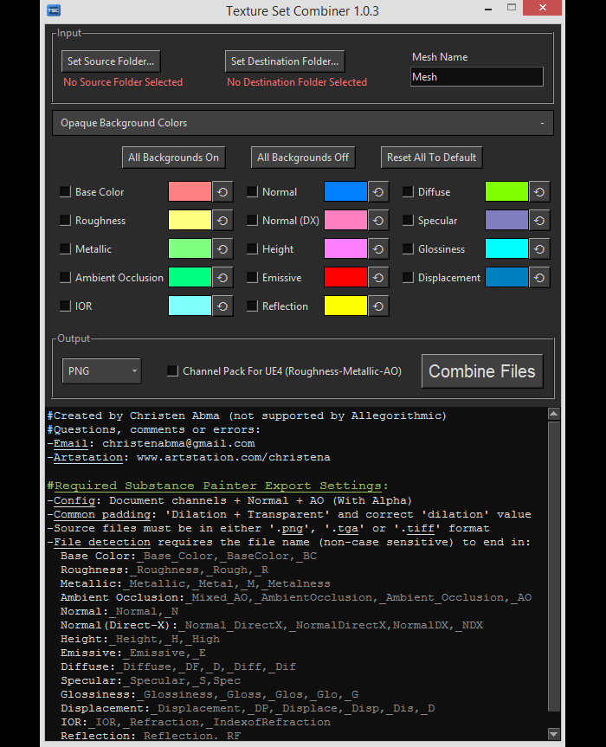Click the log scrollbar down arrow
Screen dimensions: 606x747
553,734
